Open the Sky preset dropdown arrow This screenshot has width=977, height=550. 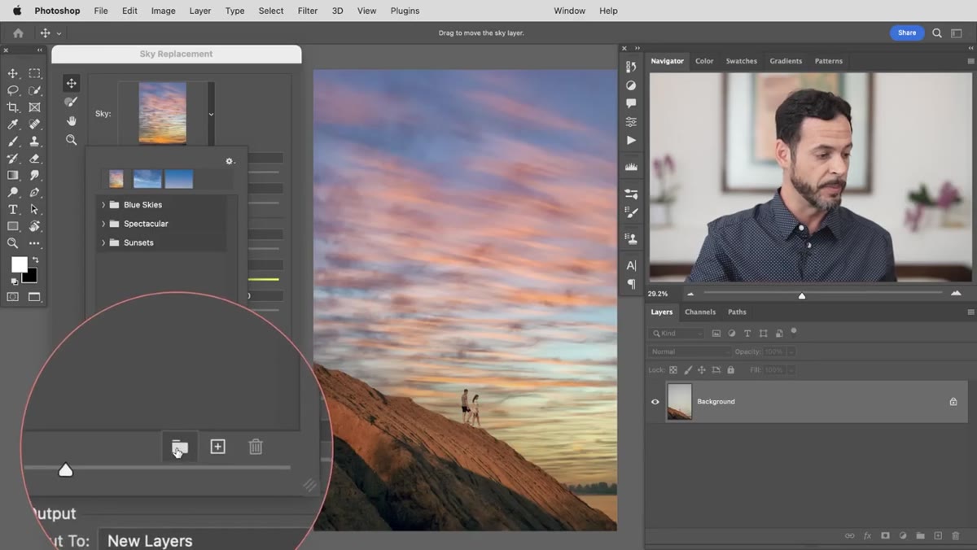(x=211, y=114)
